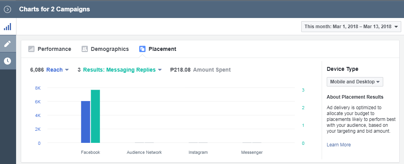Click the Demographics tab people icon
This screenshot has width=404, height=164.
(85, 49)
